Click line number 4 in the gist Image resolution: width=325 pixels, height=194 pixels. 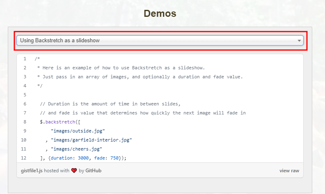[x=25, y=86]
